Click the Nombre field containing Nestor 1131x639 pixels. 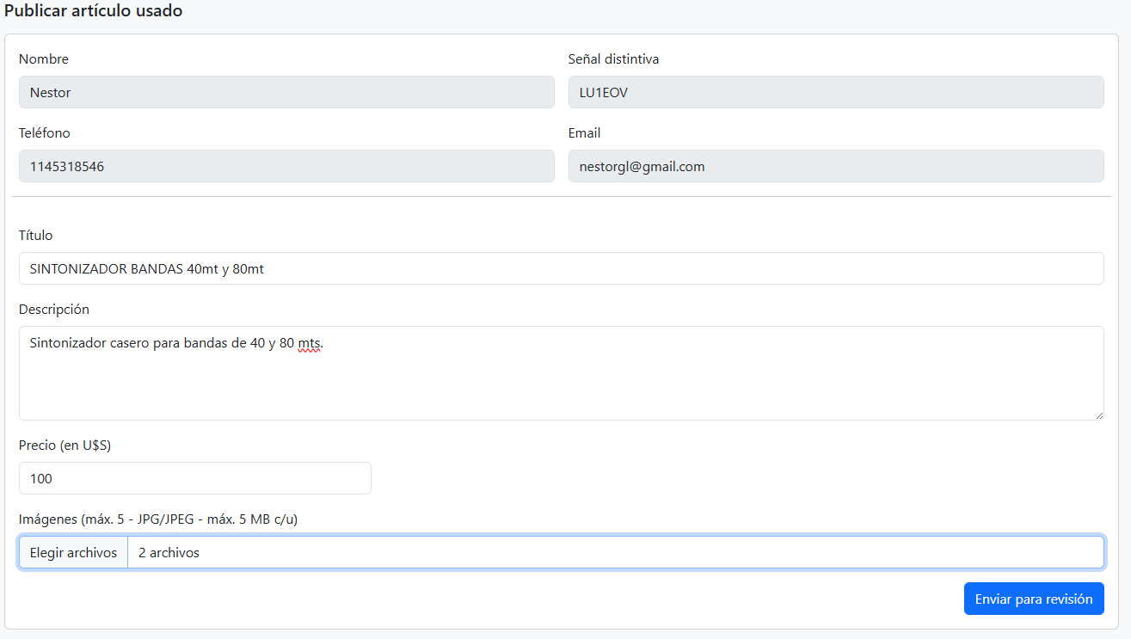(x=286, y=92)
